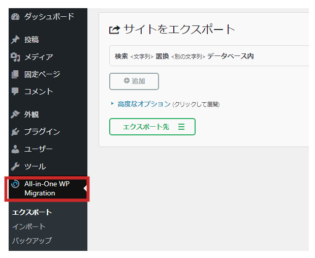This screenshot has height=258, width=315.
Task: Open the コメント menu item
Action: tap(48, 92)
